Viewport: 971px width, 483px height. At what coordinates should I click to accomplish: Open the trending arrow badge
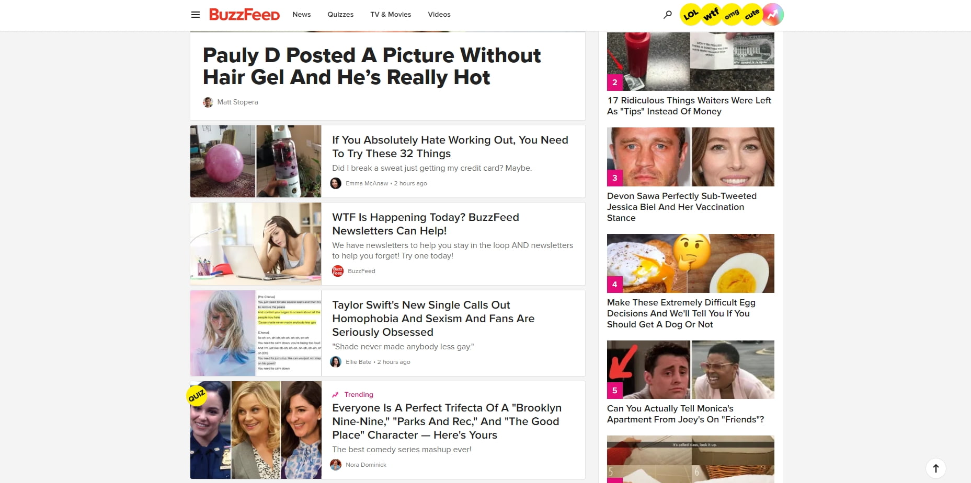tap(773, 15)
